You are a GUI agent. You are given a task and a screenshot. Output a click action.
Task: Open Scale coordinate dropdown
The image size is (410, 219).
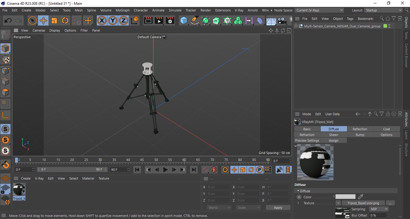tap(248, 208)
